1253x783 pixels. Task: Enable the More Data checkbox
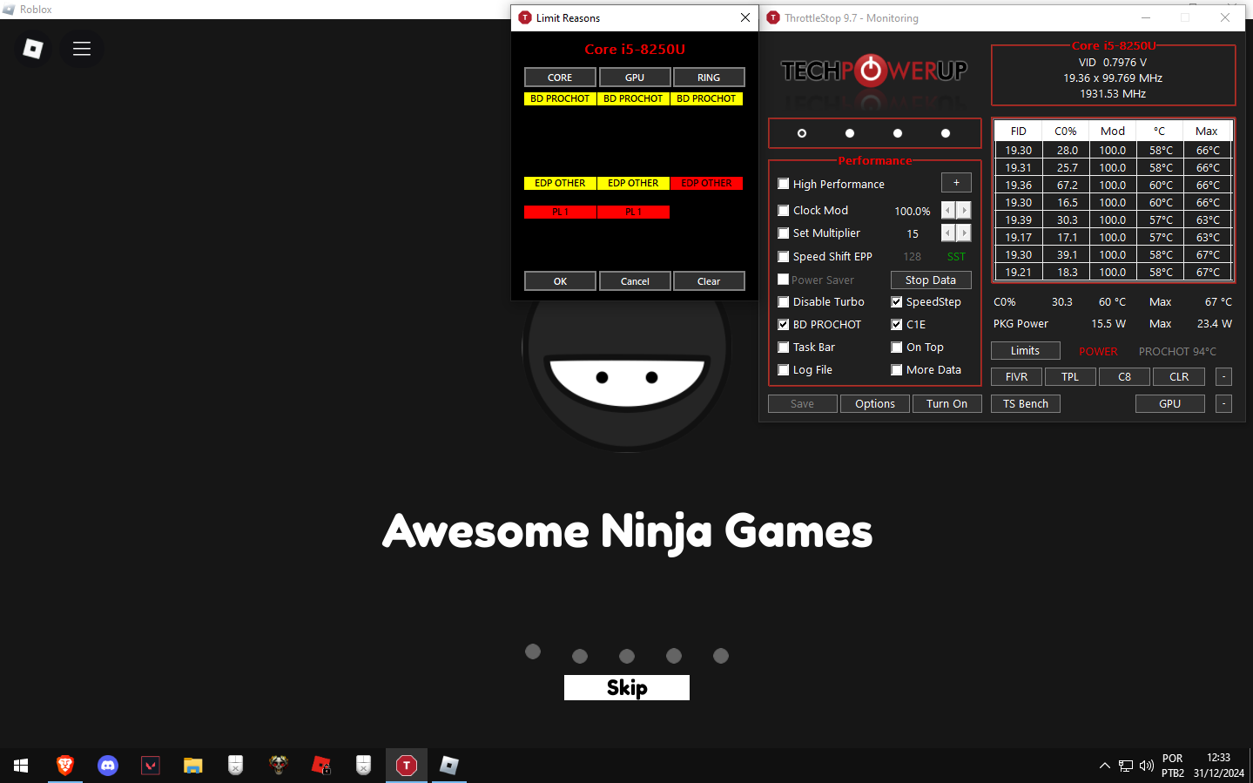897,369
